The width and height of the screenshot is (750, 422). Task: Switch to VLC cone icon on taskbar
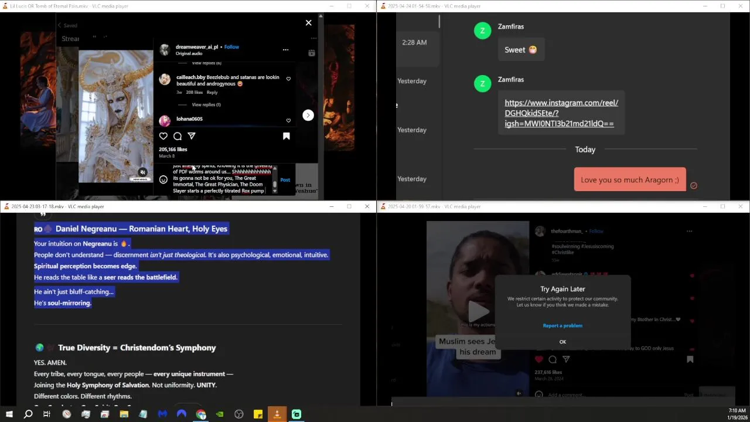277,414
